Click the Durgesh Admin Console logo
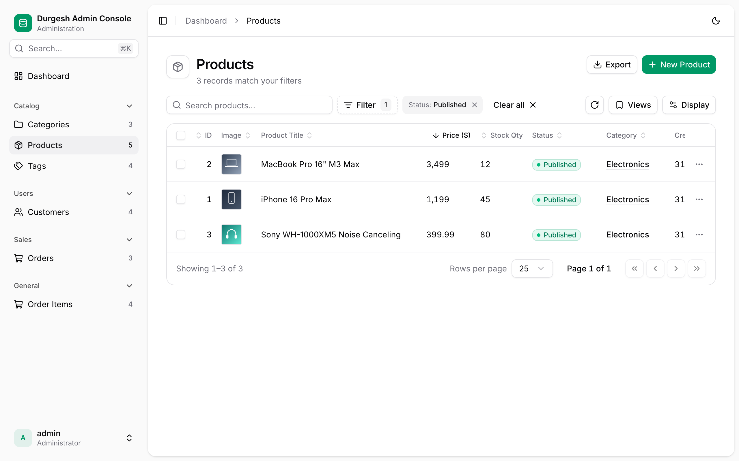Image resolution: width=739 pixels, height=461 pixels. (x=23, y=23)
